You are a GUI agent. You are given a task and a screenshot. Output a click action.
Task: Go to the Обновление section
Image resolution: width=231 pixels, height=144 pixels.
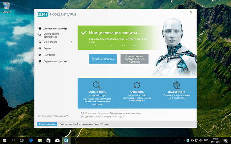(50, 42)
